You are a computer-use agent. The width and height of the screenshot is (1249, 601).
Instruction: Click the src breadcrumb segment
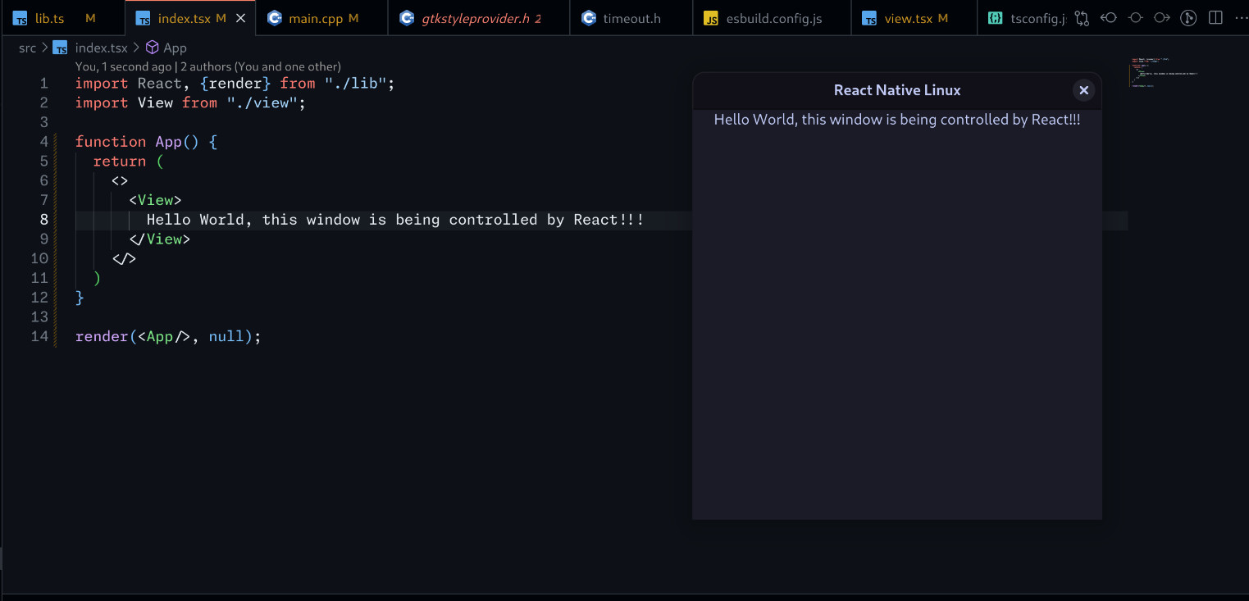click(28, 48)
